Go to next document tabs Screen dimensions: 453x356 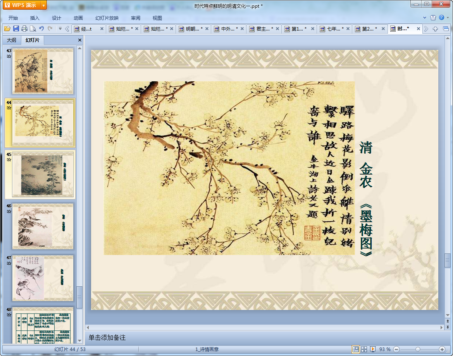[x=426, y=29]
